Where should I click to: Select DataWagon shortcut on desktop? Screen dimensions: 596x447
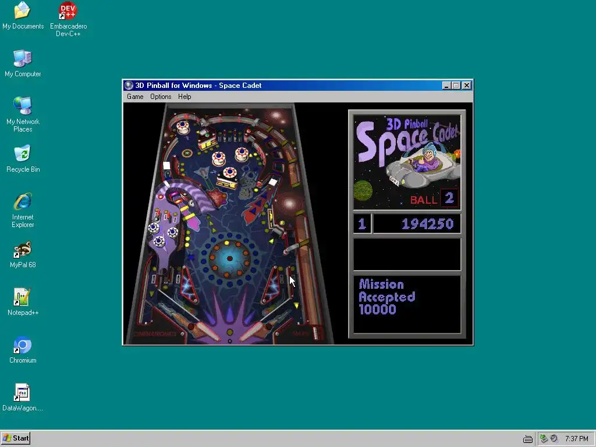(23, 397)
